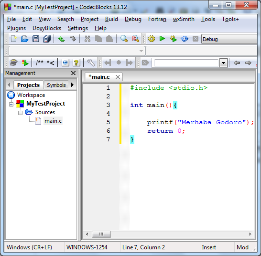This screenshot has width=261, height=256.
Task: Collapse Sources folder node
Action: click(x=20, y=113)
